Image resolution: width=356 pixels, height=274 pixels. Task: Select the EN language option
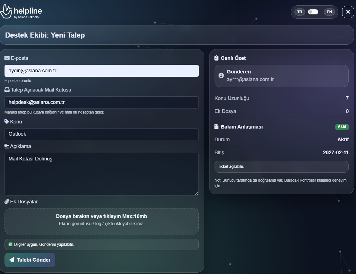(329, 12)
